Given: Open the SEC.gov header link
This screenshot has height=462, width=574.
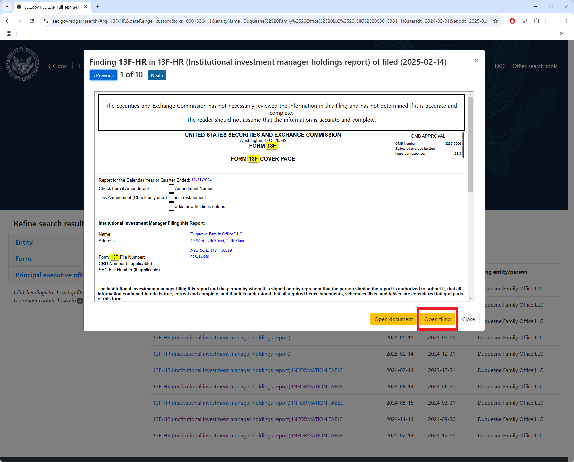Looking at the screenshot, I should 57,66.
